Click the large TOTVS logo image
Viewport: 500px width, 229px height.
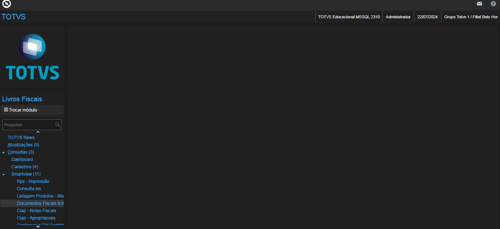point(32,57)
